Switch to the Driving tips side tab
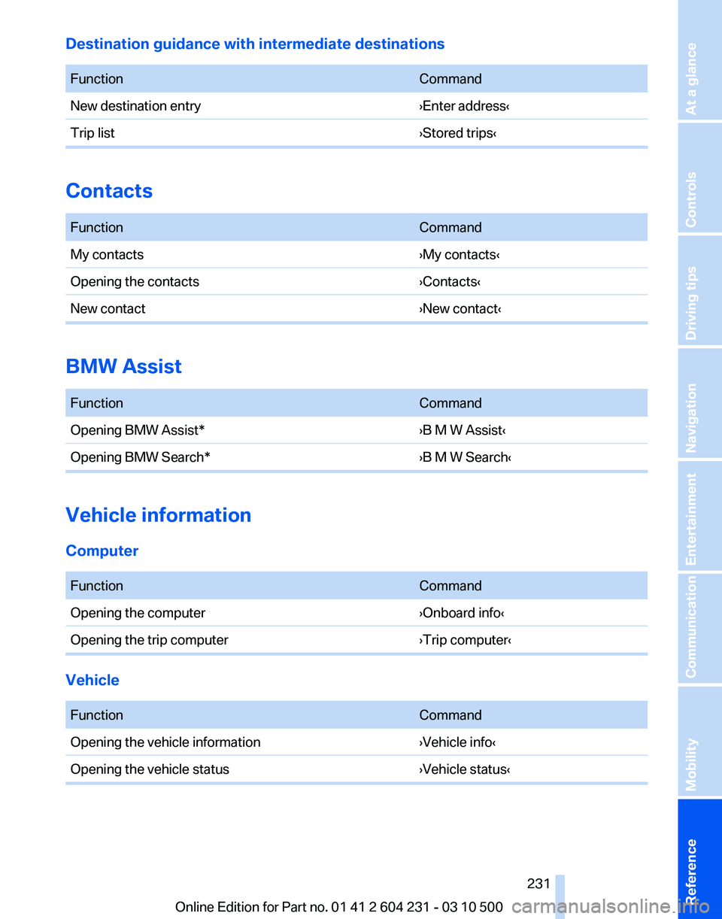Image resolution: width=722 pixels, height=919 pixels. click(699, 290)
